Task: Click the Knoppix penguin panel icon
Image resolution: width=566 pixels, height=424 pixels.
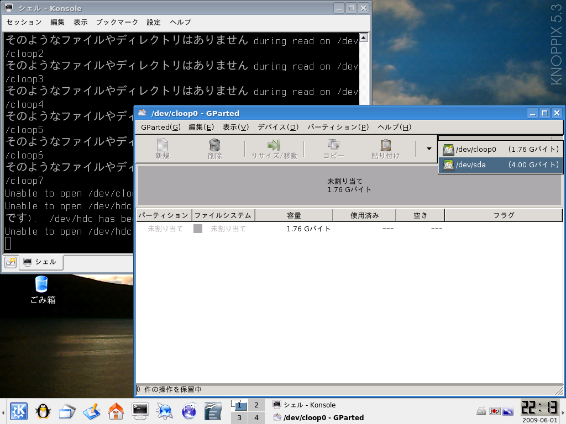Action: point(43,411)
